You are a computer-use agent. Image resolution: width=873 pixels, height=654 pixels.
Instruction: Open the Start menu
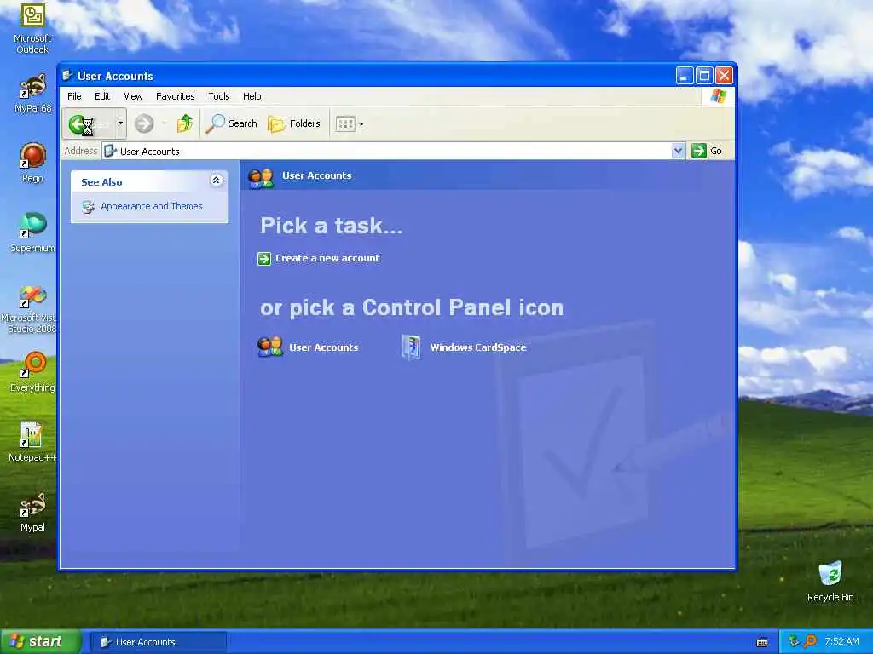tap(40, 642)
